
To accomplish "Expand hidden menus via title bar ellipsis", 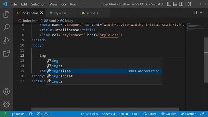I will (84, 4).
